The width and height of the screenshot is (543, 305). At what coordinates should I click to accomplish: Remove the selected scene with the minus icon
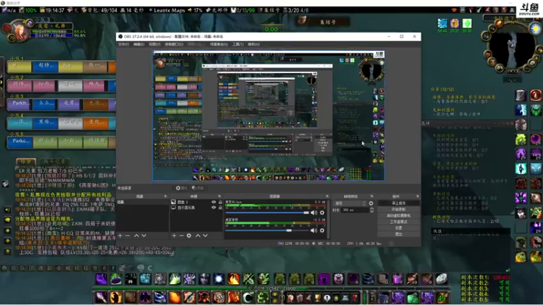(128, 235)
